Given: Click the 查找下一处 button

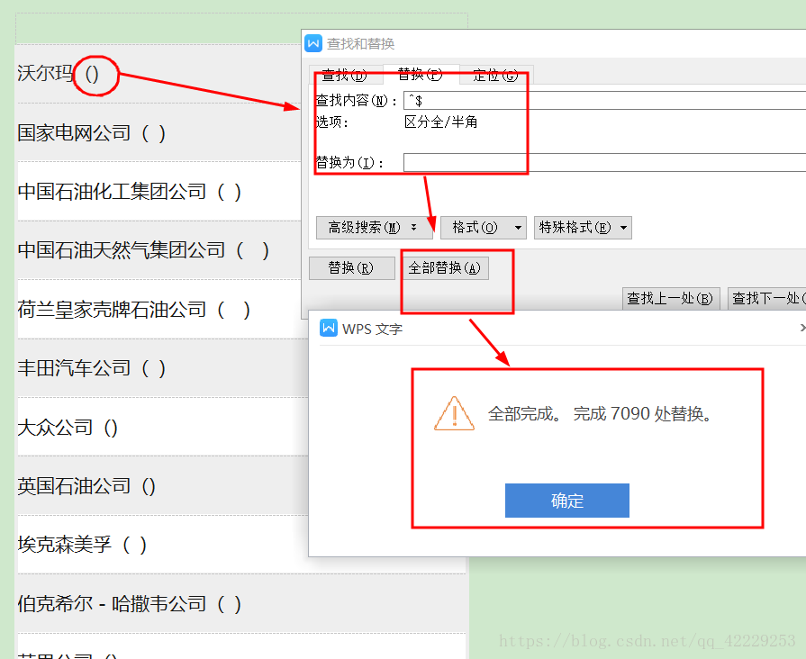Looking at the screenshot, I should point(767,298).
